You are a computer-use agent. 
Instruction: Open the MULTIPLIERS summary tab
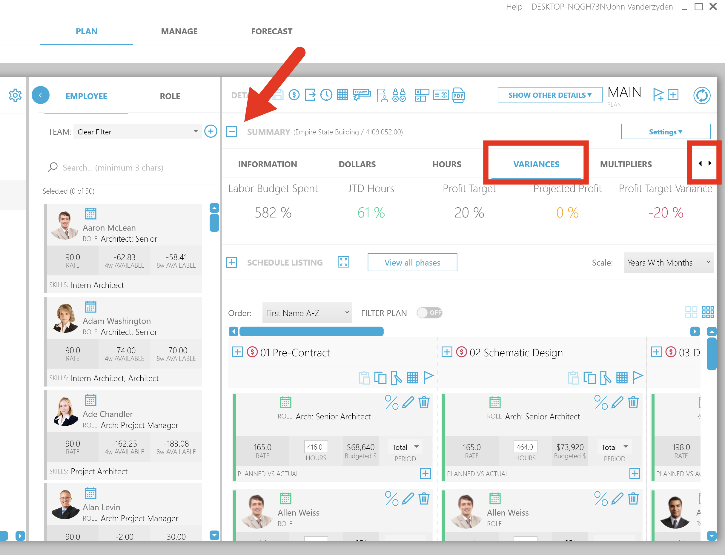[626, 164]
